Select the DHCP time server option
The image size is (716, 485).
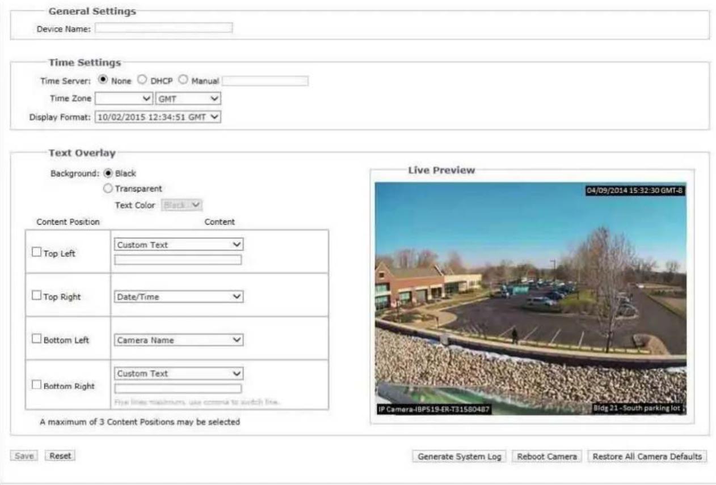(142, 80)
